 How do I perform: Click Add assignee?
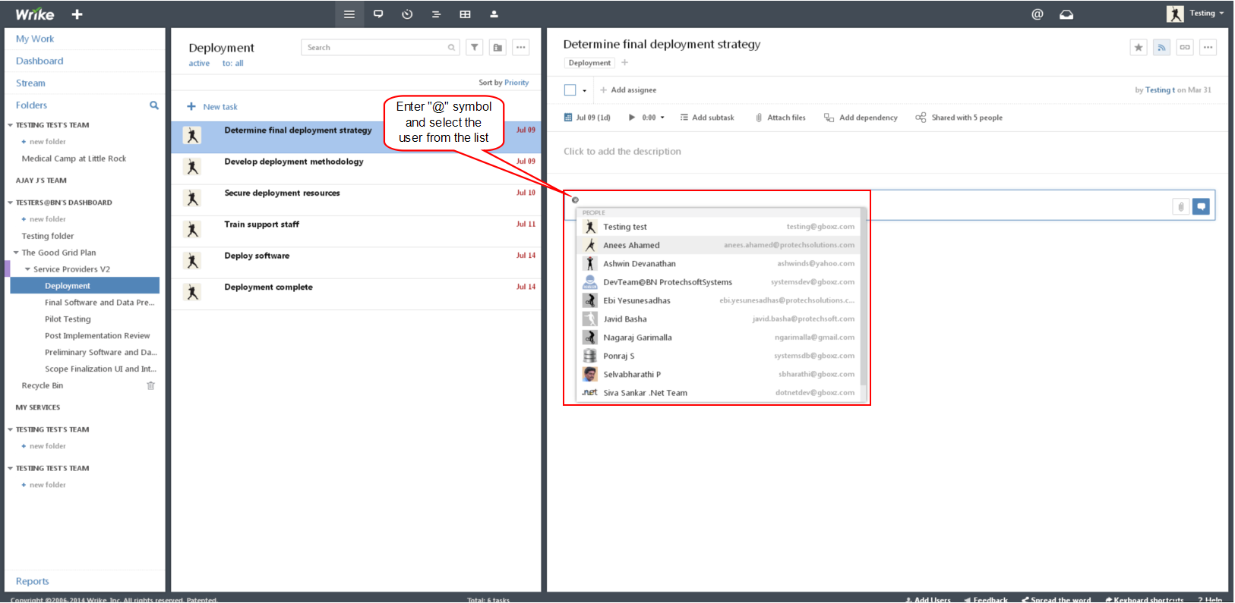click(x=628, y=90)
